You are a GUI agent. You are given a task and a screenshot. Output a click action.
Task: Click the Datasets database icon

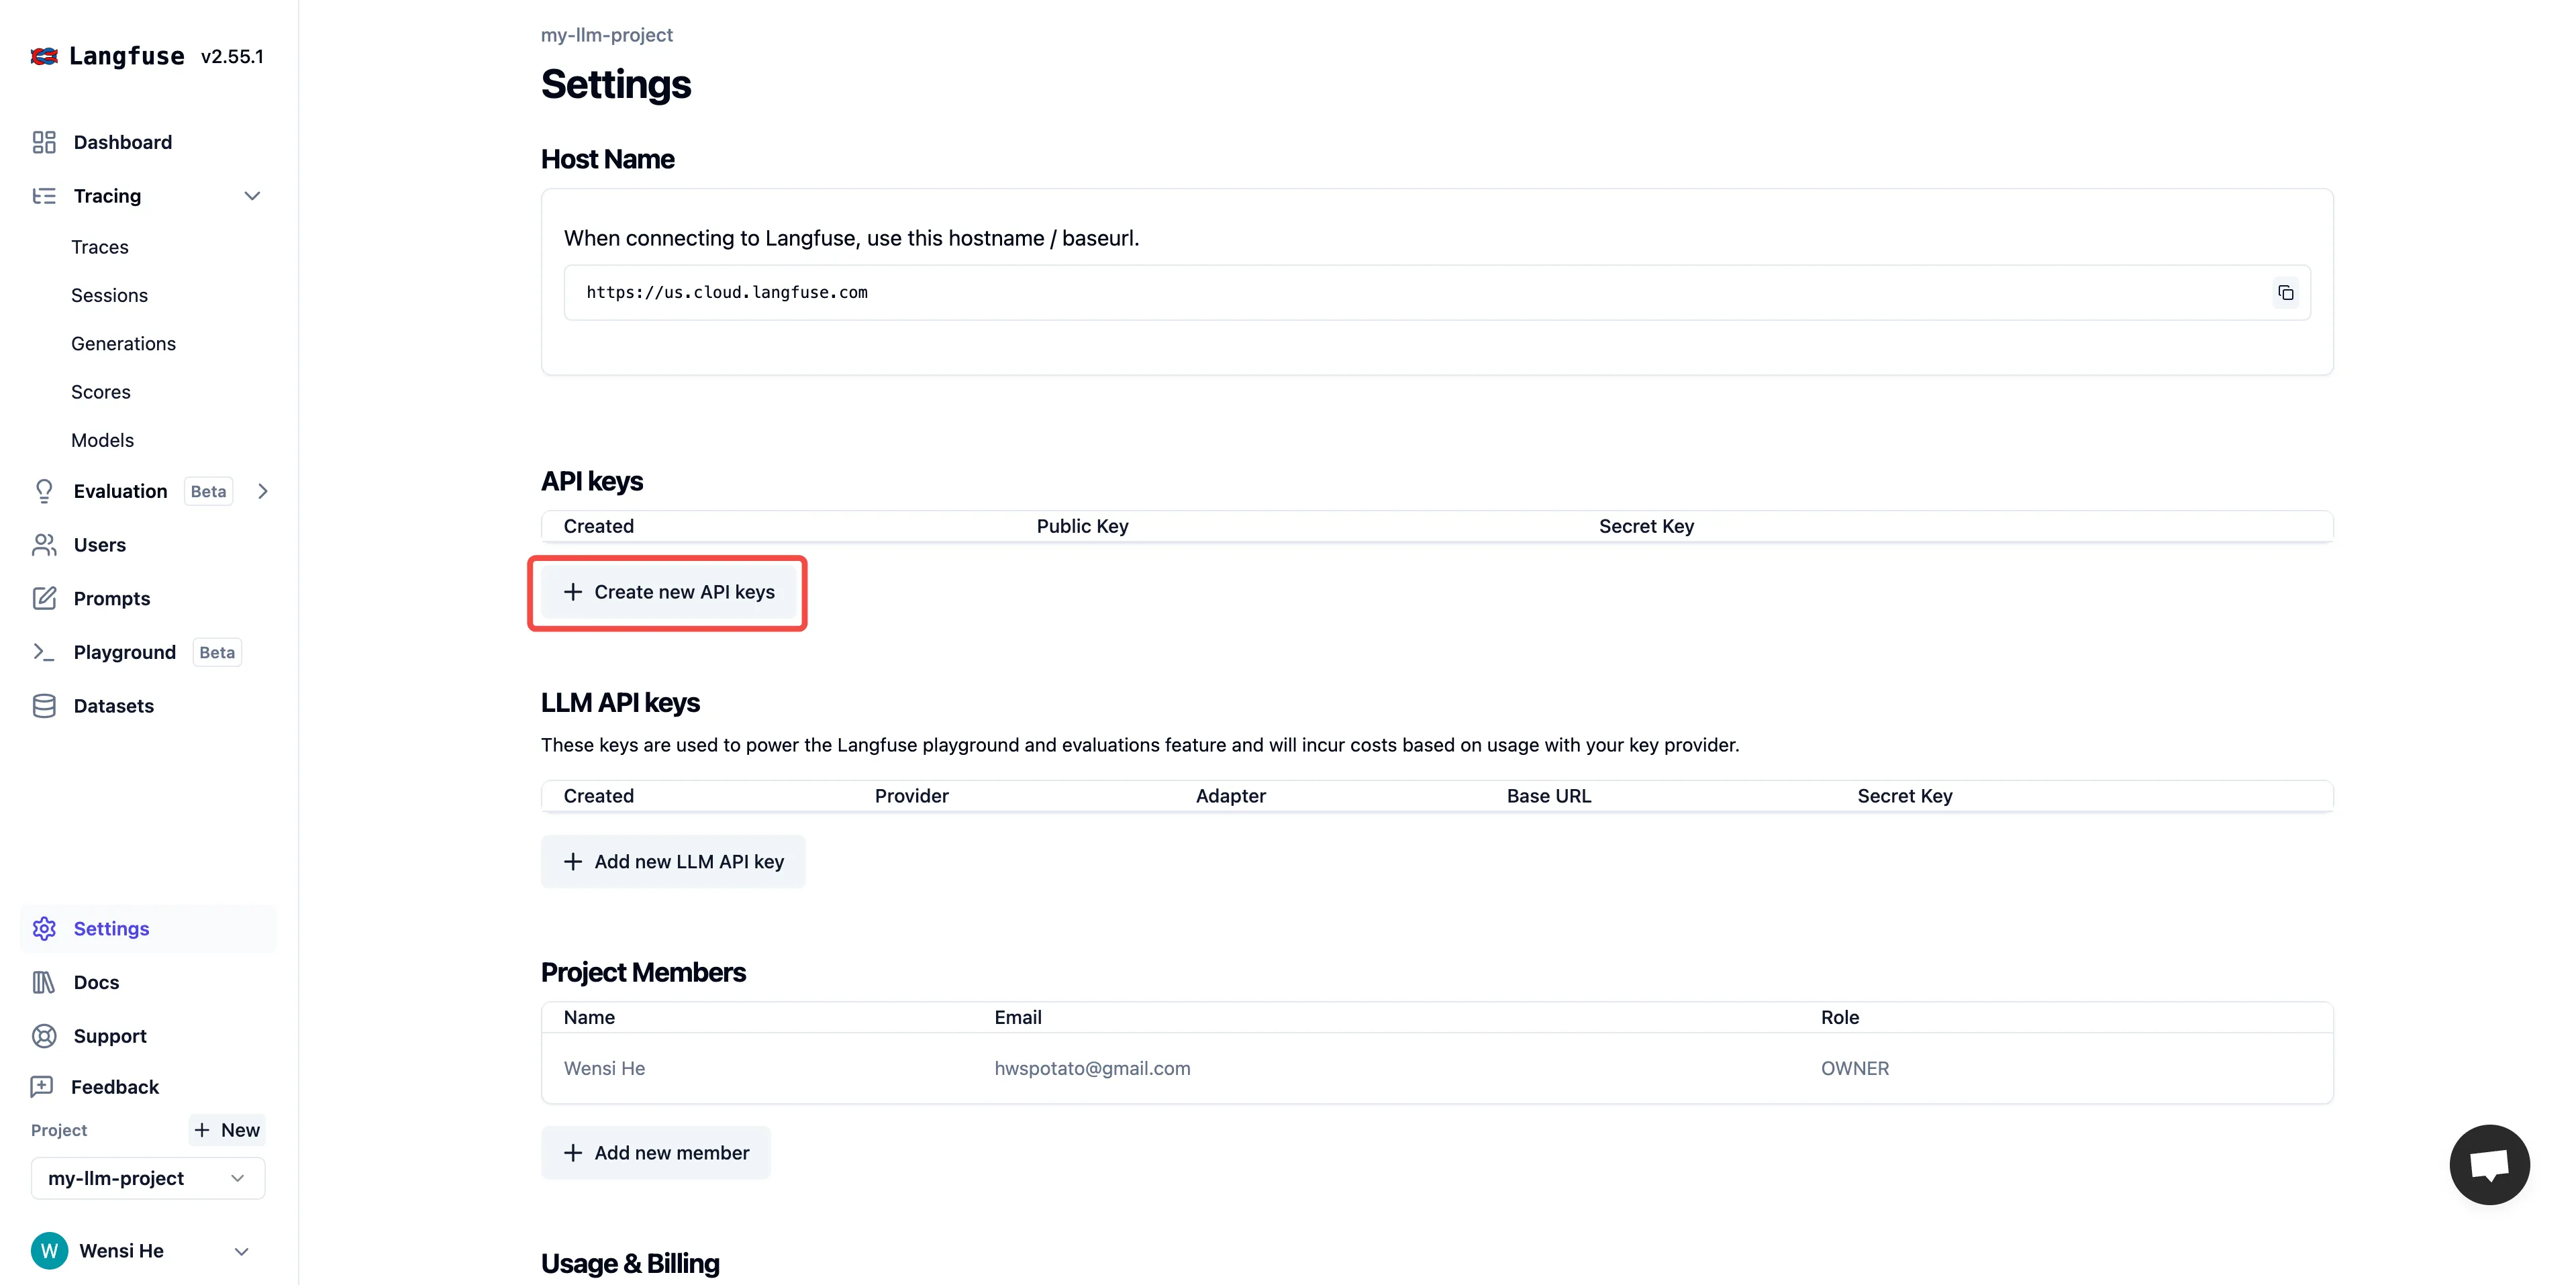[44, 706]
